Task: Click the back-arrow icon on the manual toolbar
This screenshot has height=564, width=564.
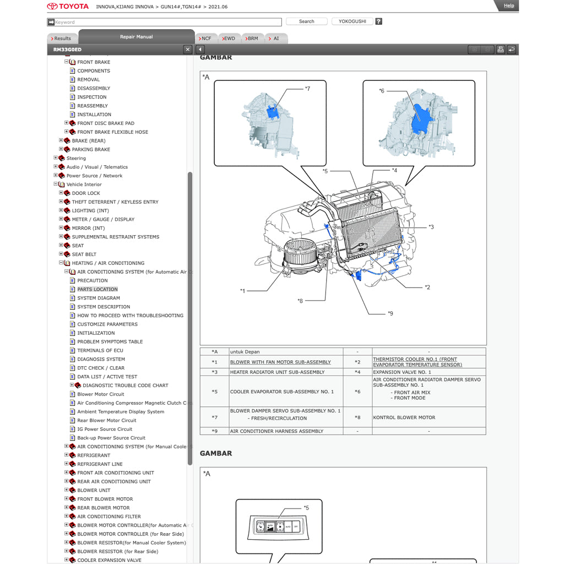Action: [512, 50]
